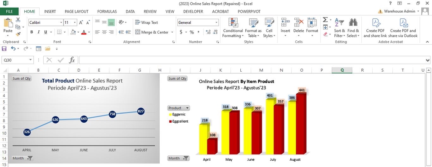The height and width of the screenshot is (167, 432).
Task: Switch to the POWERPIVOT tab
Action: 249,12
